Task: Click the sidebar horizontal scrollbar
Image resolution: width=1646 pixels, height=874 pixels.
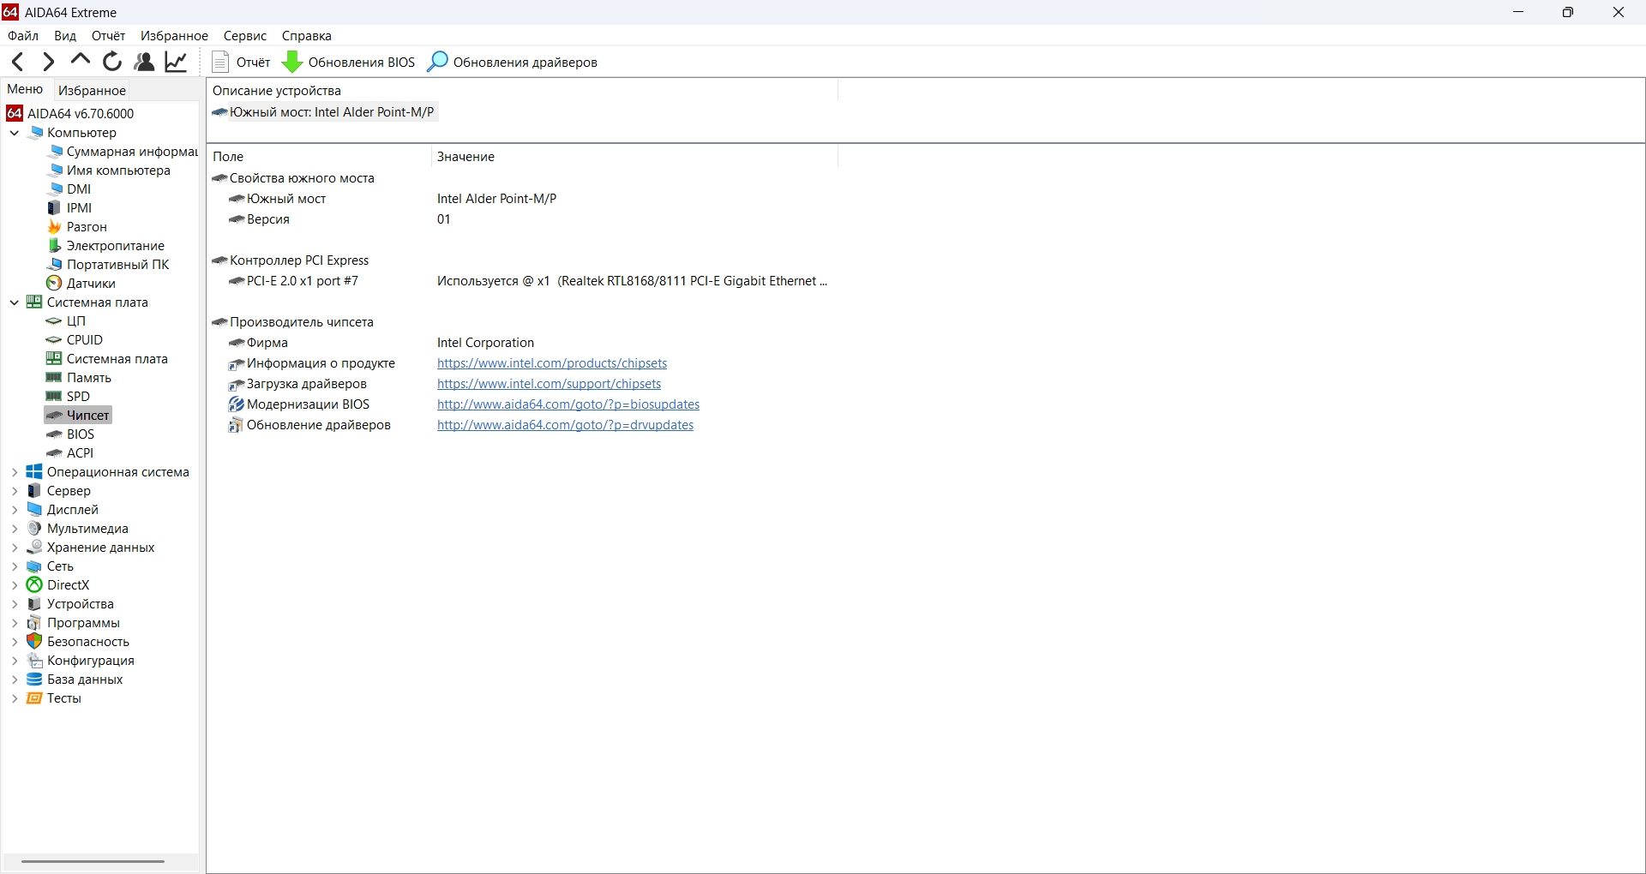Action: 93,861
